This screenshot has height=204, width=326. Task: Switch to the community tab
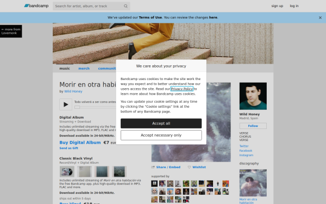click(x=107, y=69)
